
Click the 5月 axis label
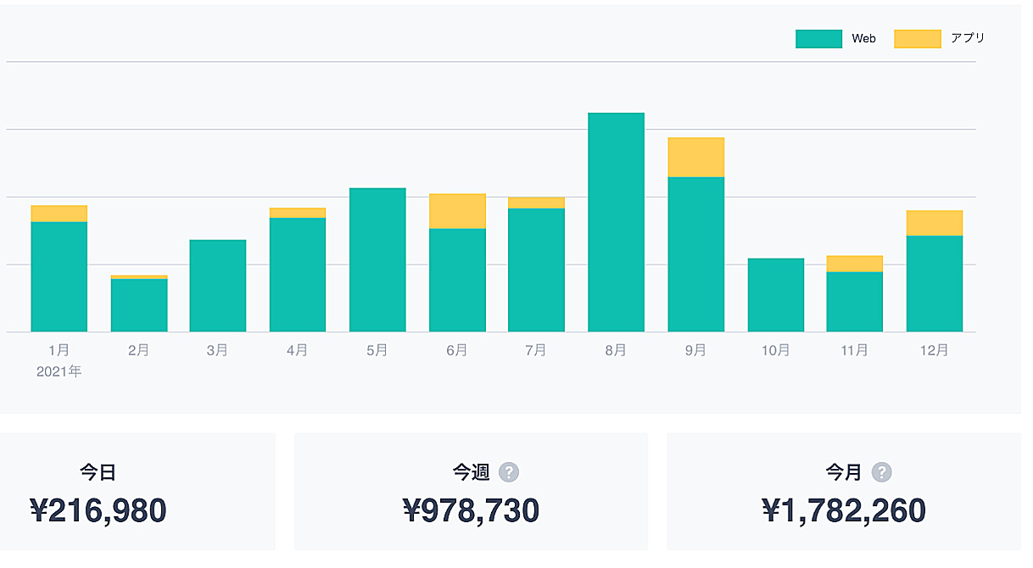coord(377,350)
